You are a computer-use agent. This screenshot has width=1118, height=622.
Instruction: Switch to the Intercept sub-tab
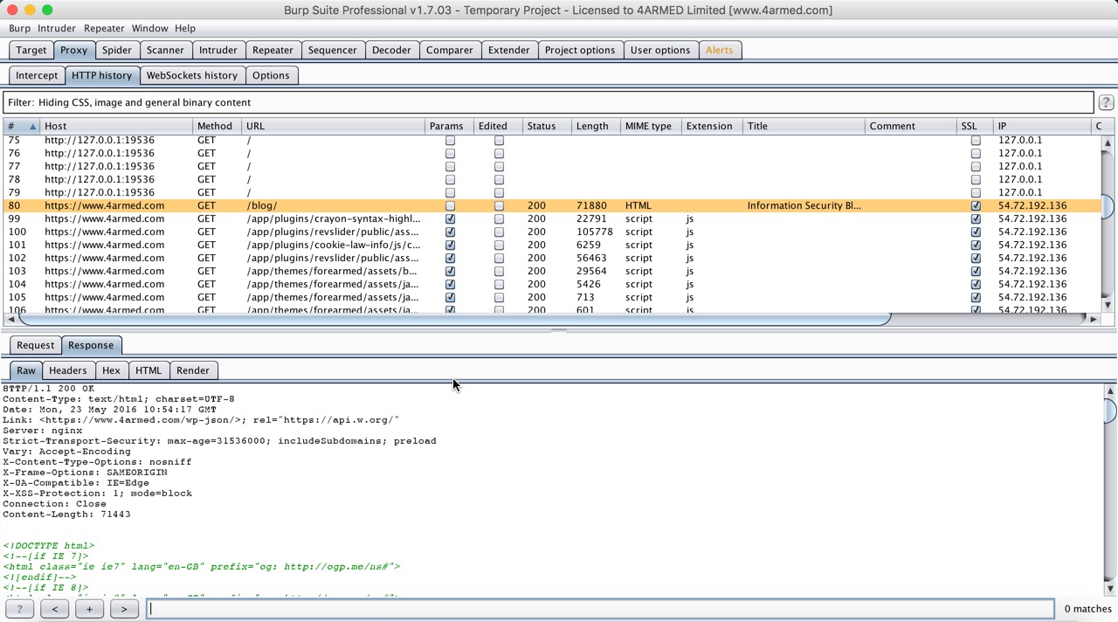[x=37, y=75]
